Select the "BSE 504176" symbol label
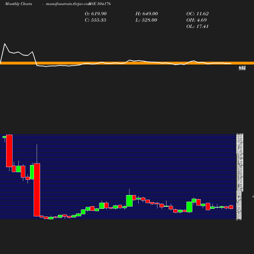254x254 pixels. (100, 4)
